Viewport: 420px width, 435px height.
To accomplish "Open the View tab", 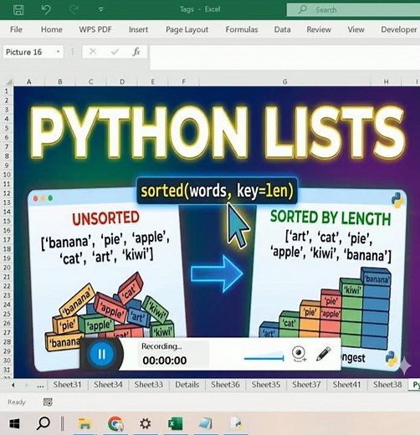I will pyautogui.click(x=356, y=29).
